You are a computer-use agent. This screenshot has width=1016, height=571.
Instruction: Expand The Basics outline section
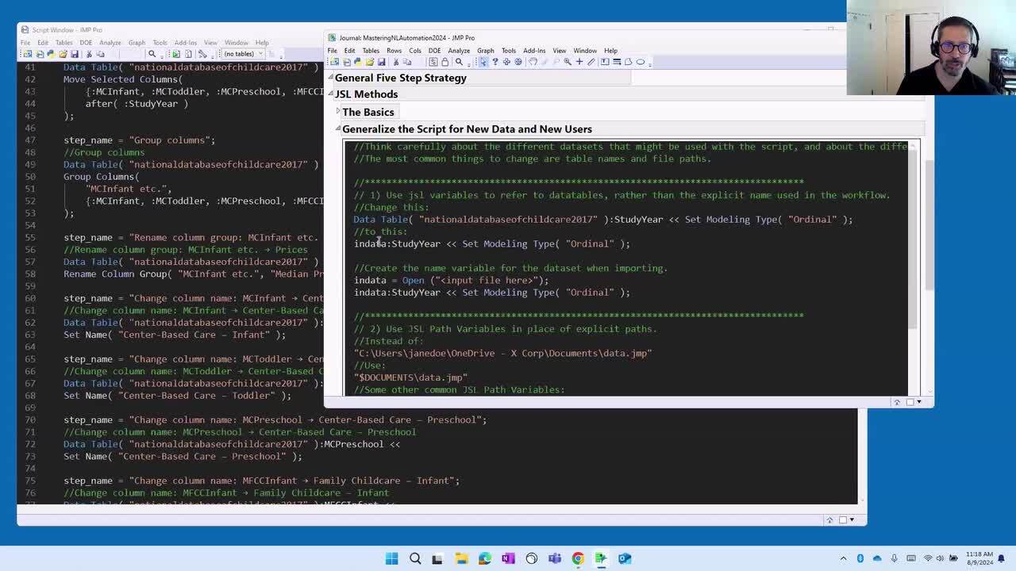pos(338,112)
